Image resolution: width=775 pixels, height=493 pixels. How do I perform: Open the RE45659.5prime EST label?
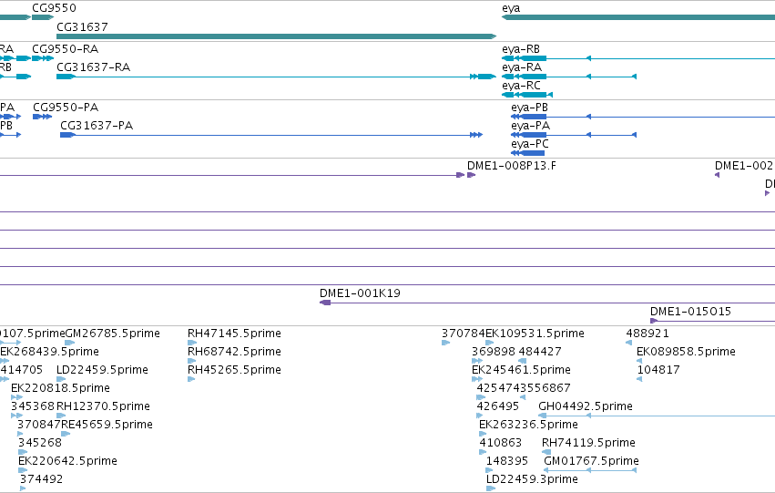tap(107, 425)
